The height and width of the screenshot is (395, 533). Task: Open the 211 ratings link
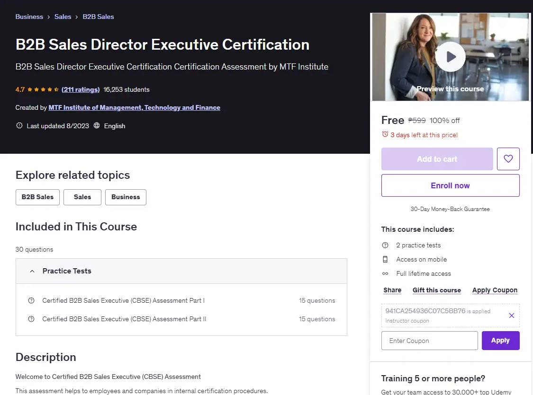tap(81, 89)
